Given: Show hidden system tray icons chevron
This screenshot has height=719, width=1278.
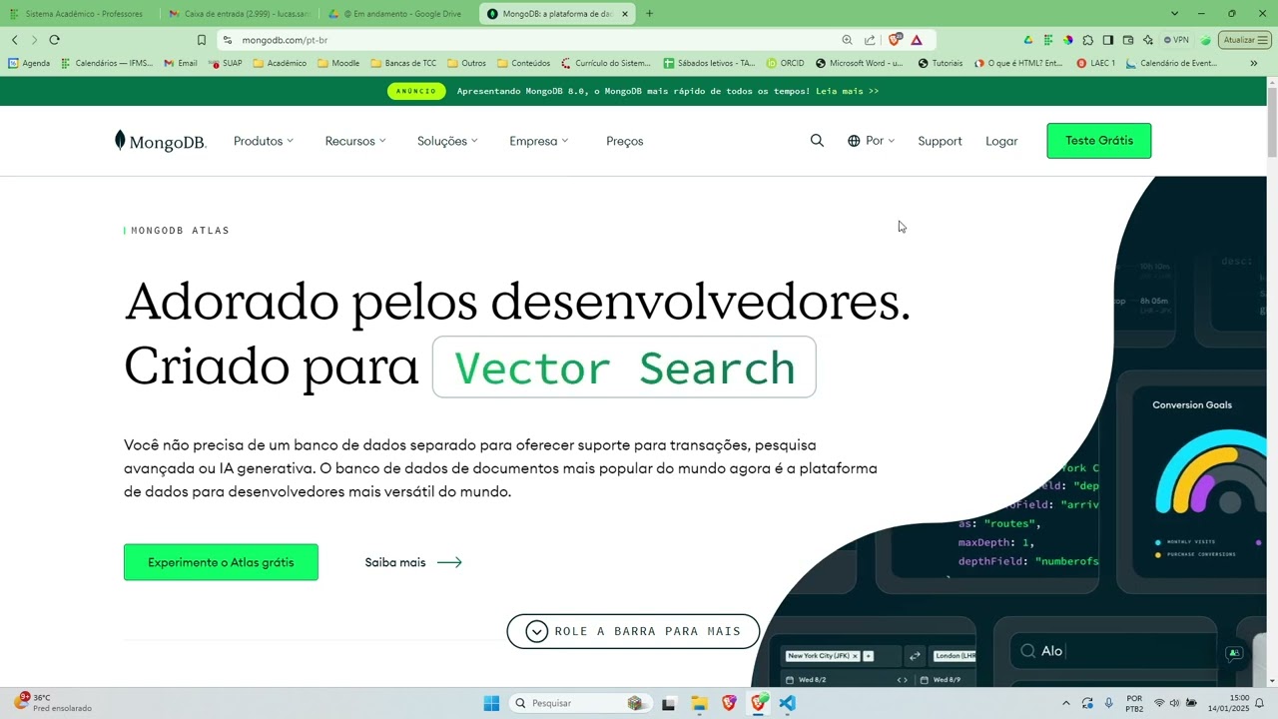Looking at the screenshot, I should pyautogui.click(x=1065, y=703).
